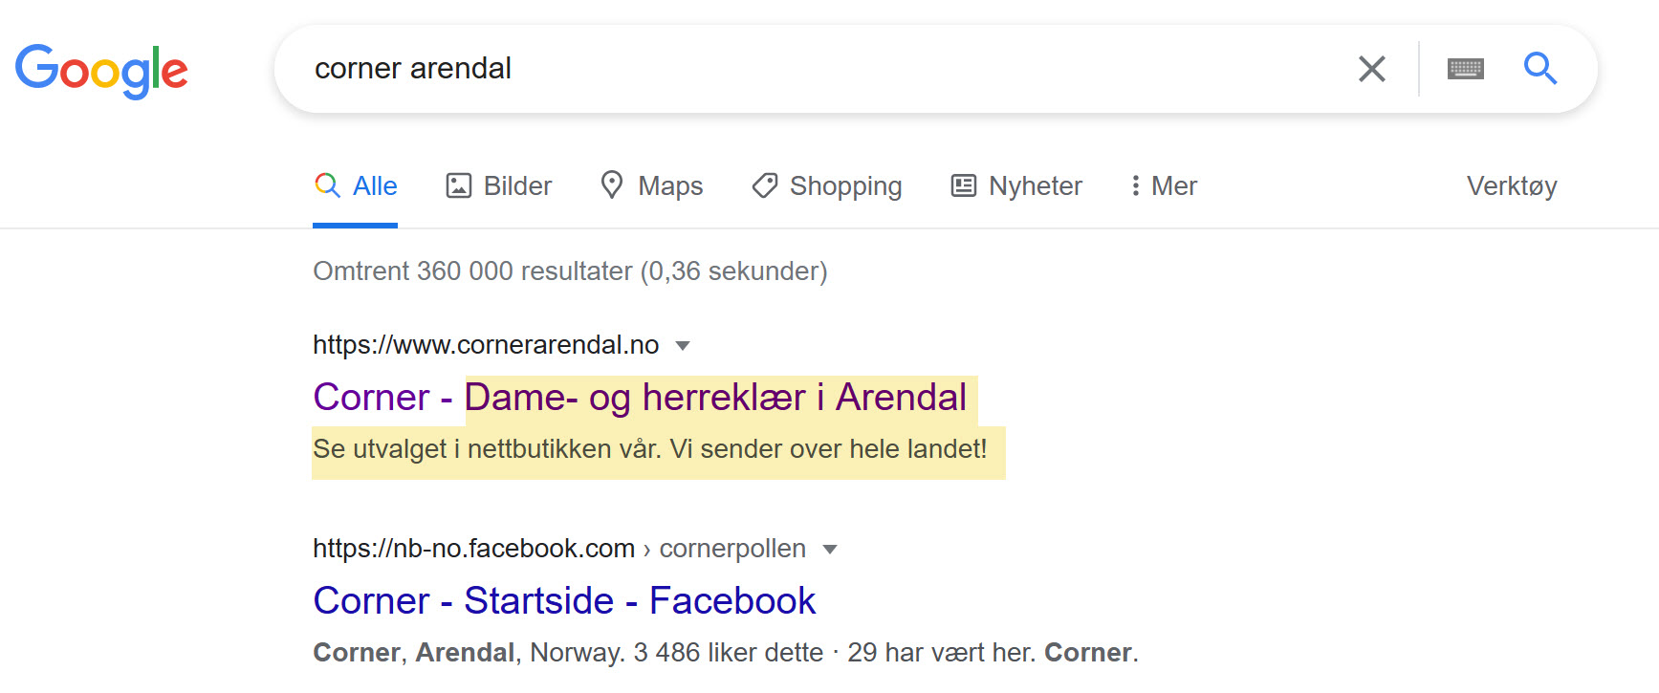Expand the dropdown beside cornerarendal.no URL
Image resolution: width=1659 pixels, height=693 pixels.
pyautogui.click(x=685, y=345)
